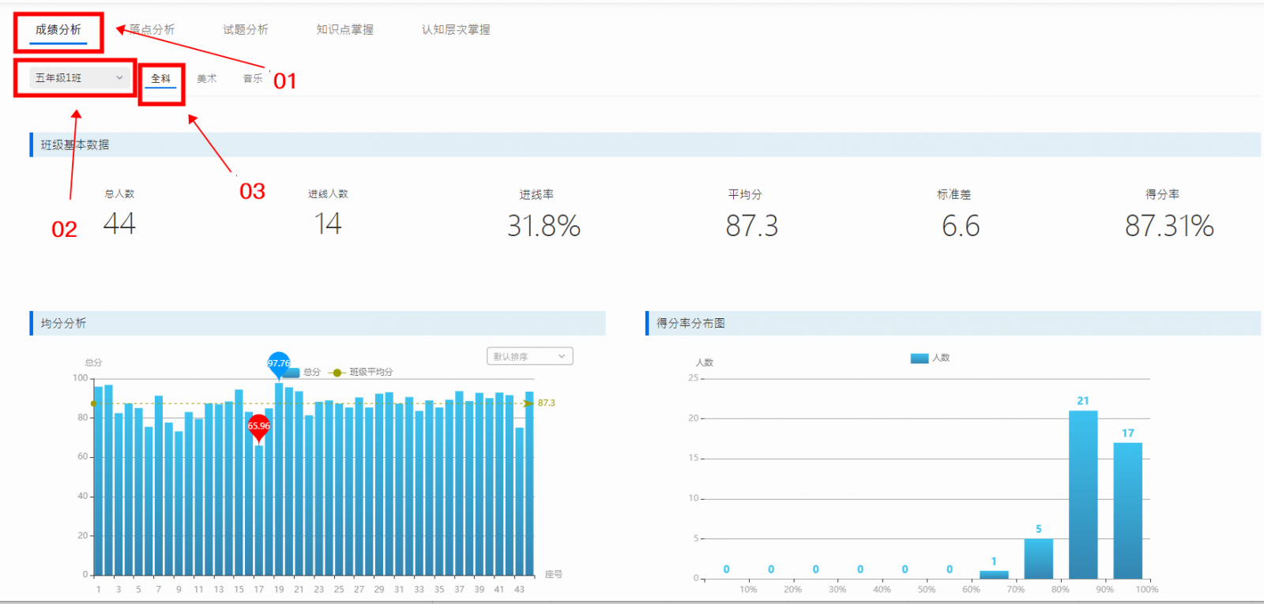Click the red 65.96 min-score marker pin
The image size is (1264, 604).
click(x=258, y=426)
